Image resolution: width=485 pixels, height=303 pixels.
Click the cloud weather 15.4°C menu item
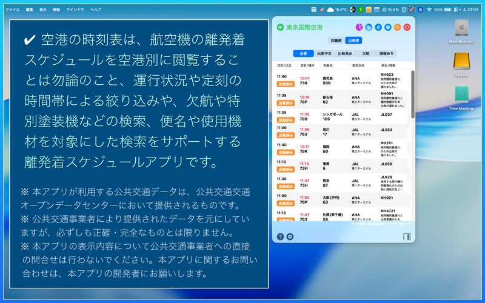point(337,10)
